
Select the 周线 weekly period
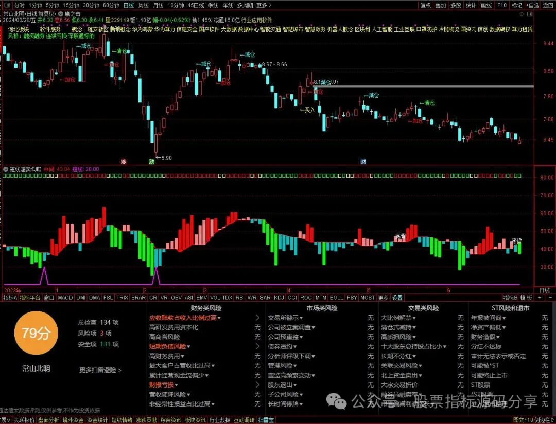coord(144,5)
